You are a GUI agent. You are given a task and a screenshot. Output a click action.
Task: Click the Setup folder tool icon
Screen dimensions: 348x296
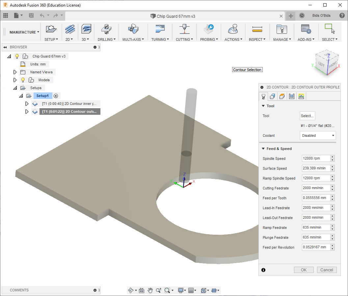click(x=51, y=29)
